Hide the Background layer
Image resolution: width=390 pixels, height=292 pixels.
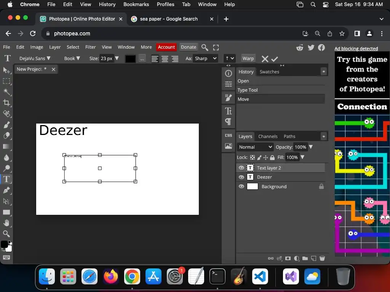(241, 186)
